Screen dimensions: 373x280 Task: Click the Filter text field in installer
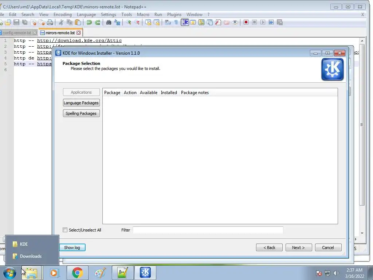pyautogui.click(x=208, y=230)
